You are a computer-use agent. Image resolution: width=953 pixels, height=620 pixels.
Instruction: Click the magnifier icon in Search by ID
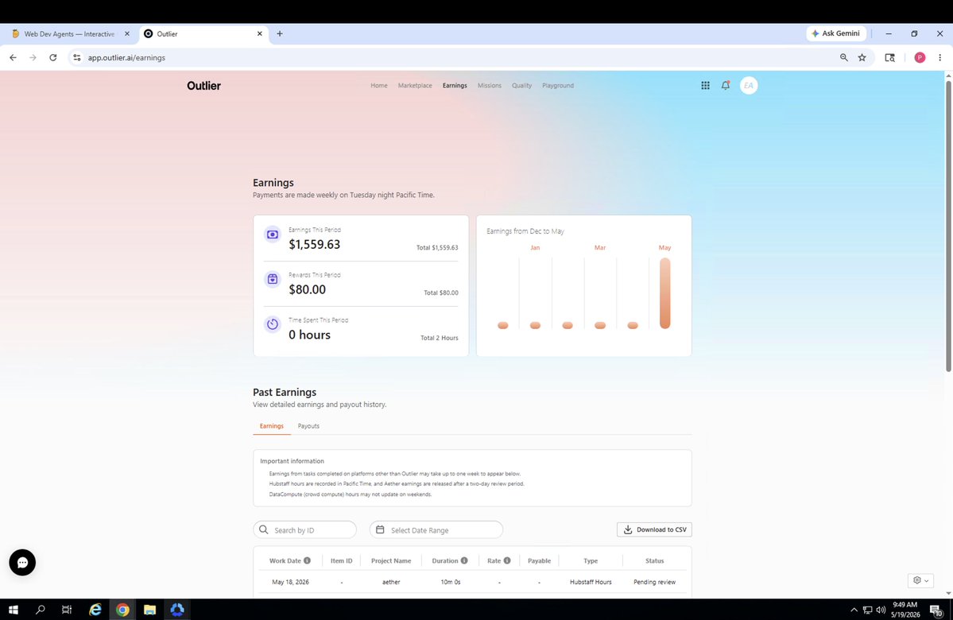tap(264, 529)
